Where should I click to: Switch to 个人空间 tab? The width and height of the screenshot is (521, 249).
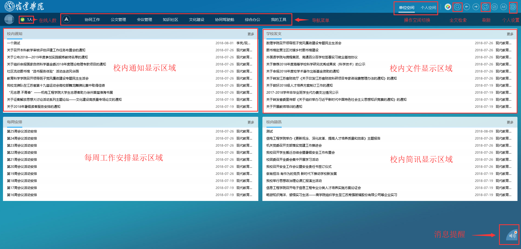428,8
